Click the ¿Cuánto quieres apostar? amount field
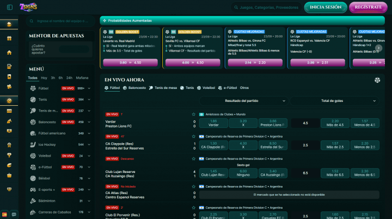The width and height of the screenshot is (392, 219). pos(74,49)
